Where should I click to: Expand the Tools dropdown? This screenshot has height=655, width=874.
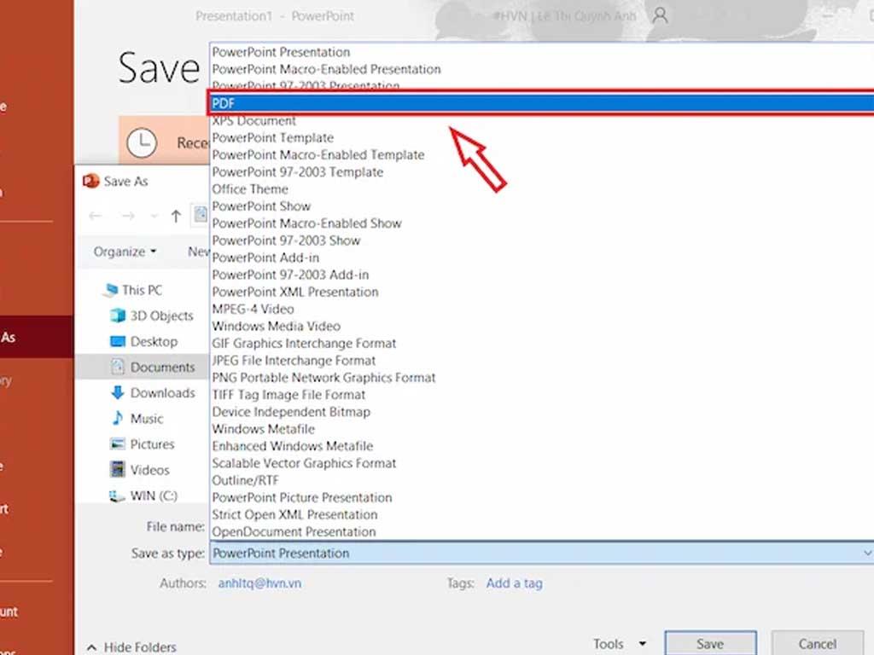(x=619, y=644)
